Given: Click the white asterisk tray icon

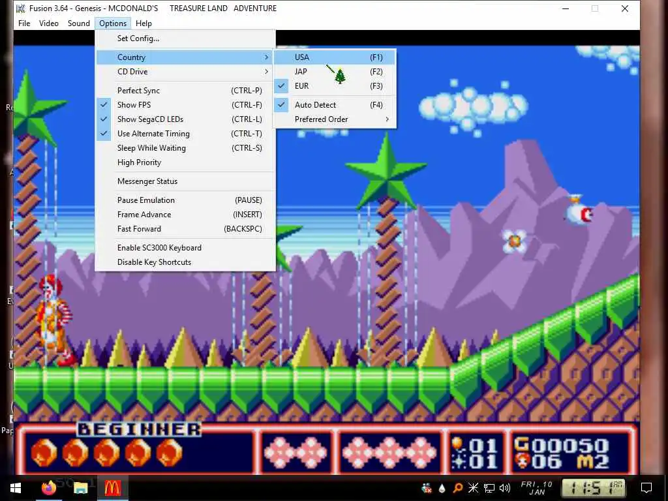Looking at the screenshot, I should [x=474, y=488].
